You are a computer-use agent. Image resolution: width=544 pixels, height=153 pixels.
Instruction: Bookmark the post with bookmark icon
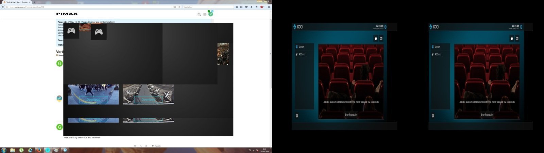click(x=146, y=146)
